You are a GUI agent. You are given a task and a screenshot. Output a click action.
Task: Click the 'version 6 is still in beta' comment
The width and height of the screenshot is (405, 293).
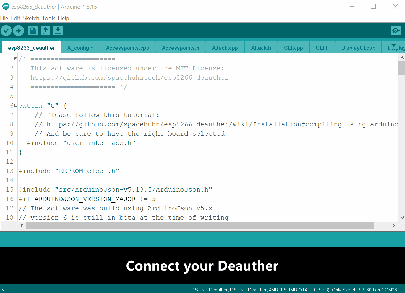(x=123, y=217)
